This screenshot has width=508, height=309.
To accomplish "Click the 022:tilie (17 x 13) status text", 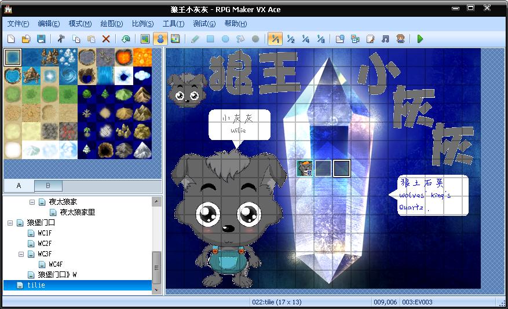I will point(277,302).
